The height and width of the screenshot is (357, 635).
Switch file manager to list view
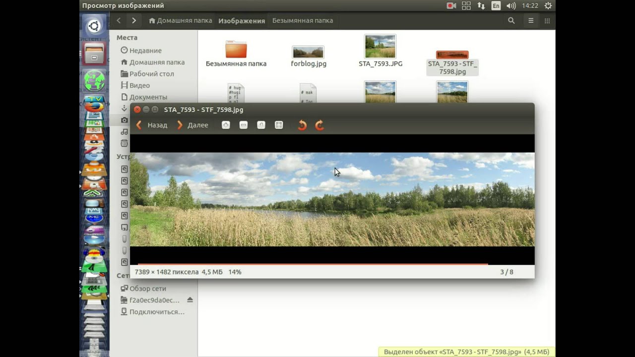[531, 21]
